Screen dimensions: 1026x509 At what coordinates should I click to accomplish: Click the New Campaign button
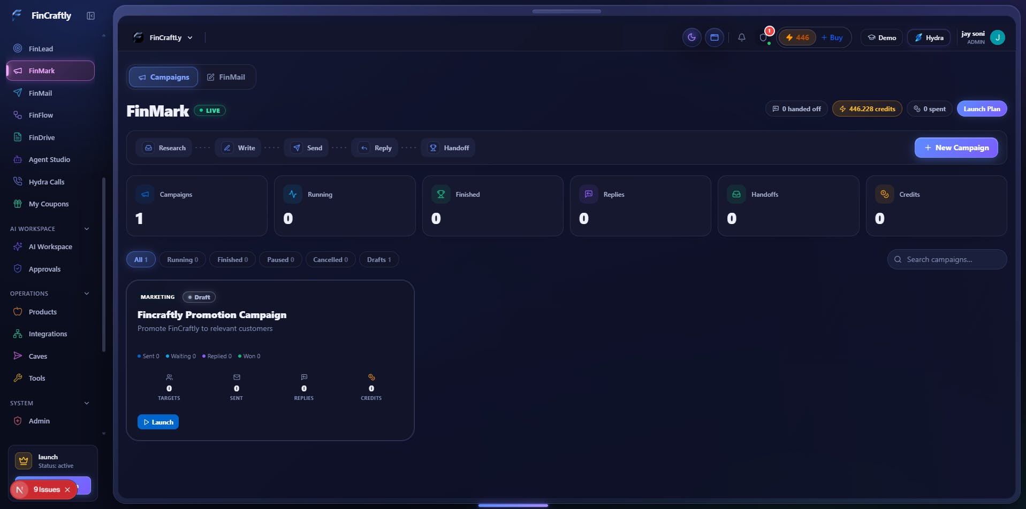pos(956,148)
